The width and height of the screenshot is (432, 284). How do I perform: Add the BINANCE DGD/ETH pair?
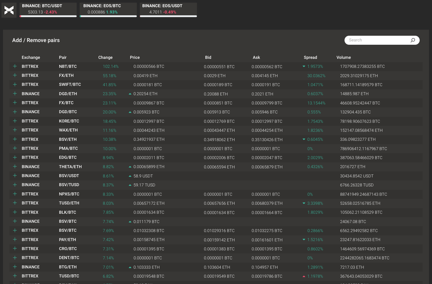[x=15, y=94]
